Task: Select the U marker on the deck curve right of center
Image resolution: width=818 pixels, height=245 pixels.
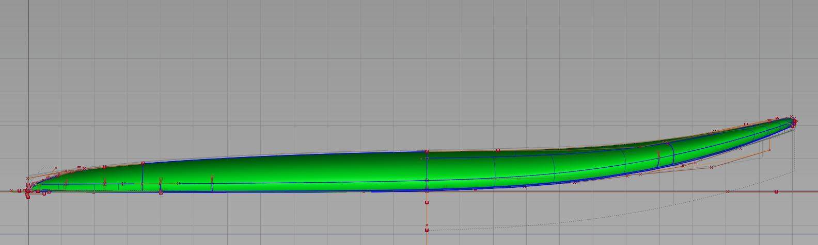Action: tap(498, 150)
